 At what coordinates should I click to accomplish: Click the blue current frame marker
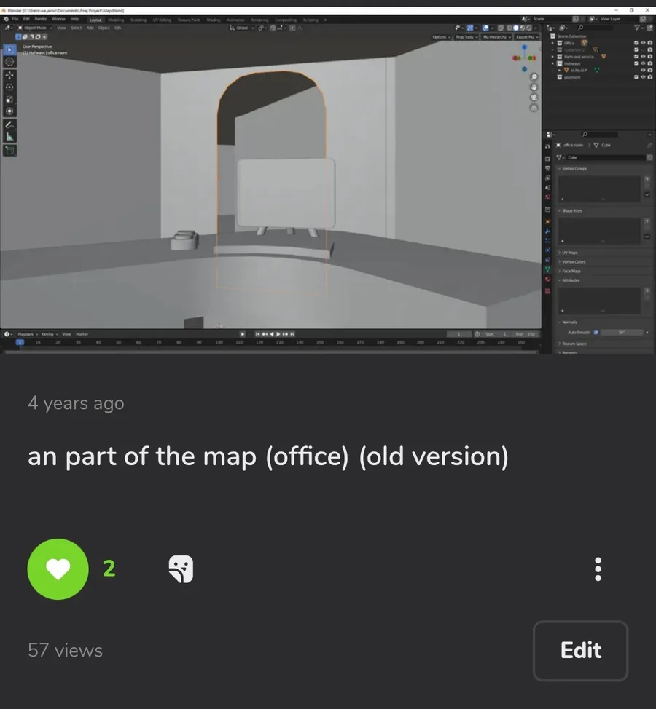(20, 342)
